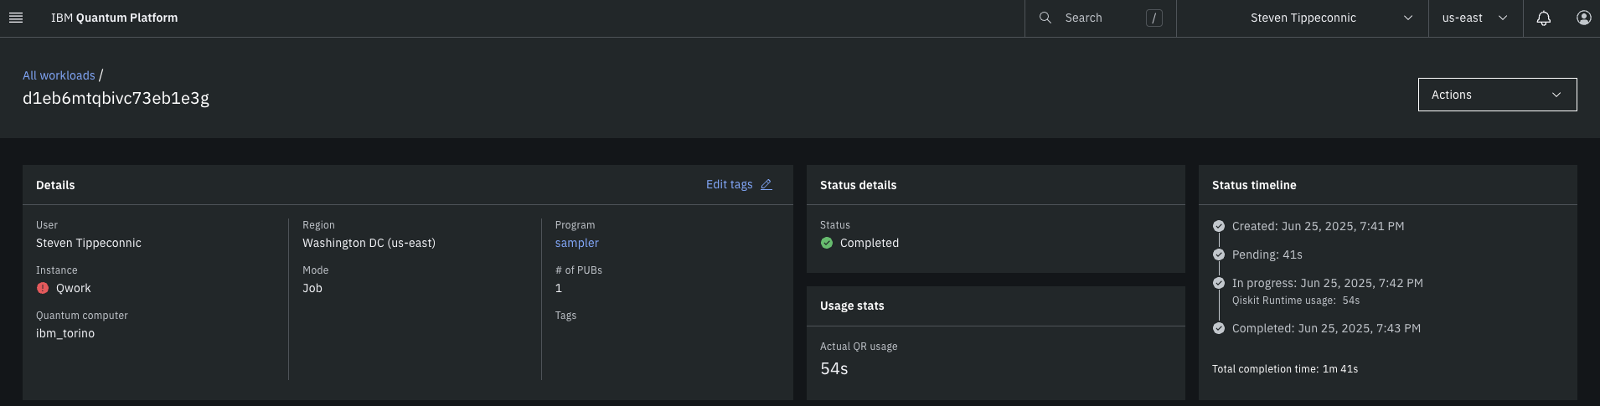
Task: Click the red warning icon next to Qwork
Action: pyautogui.click(x=43, y=288)
